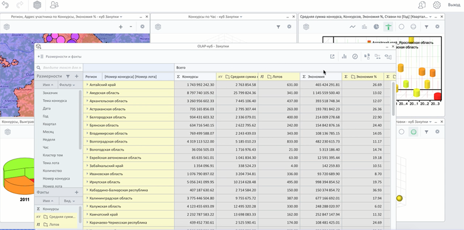Select line chart type in Средняя сумма widget
The height and width of the screenshot is (230, 464).
coord(353,27)
